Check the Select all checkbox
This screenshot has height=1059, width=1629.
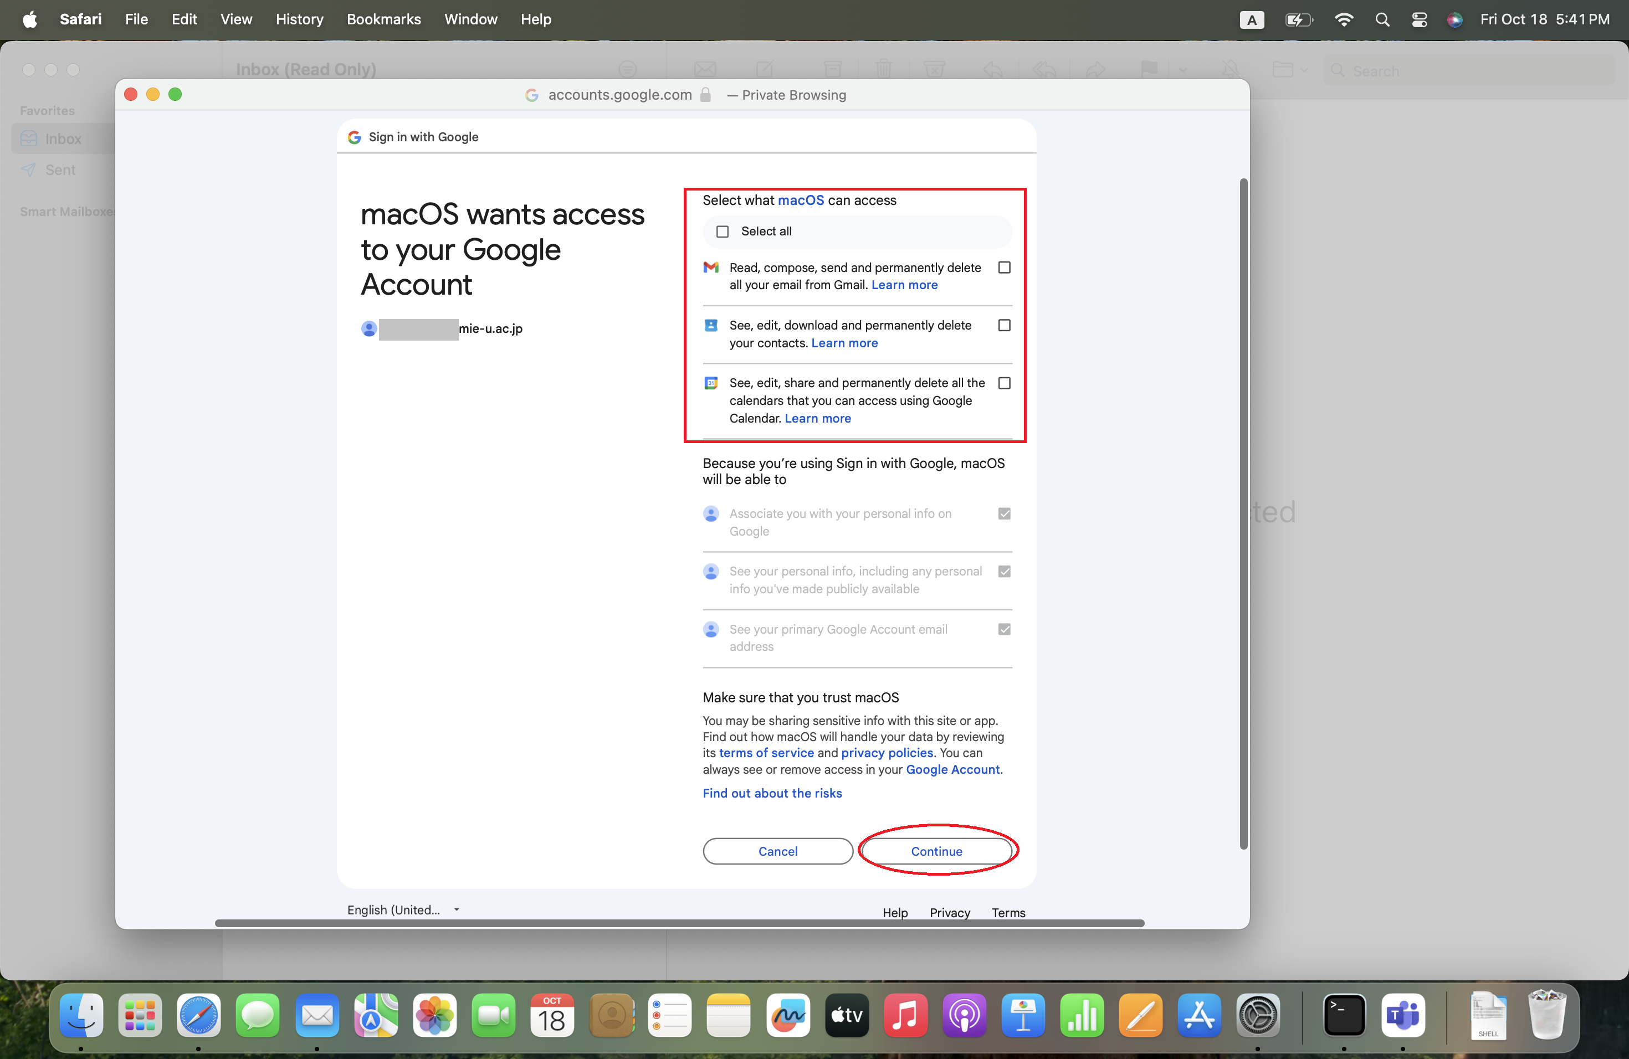coord(722,231)
